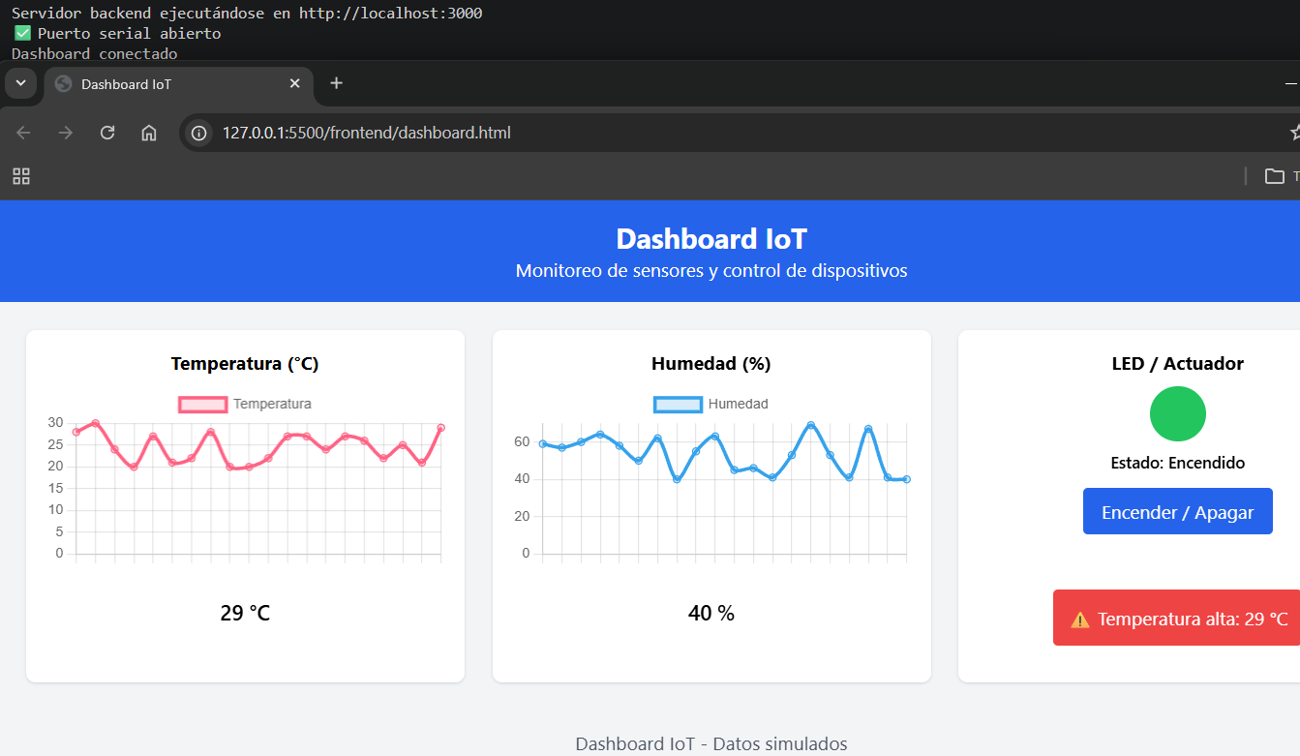The height and width of the screenshot is (756, 1300).
Task: Open the tab groups grid icon
Action: (x=20, y=176)
